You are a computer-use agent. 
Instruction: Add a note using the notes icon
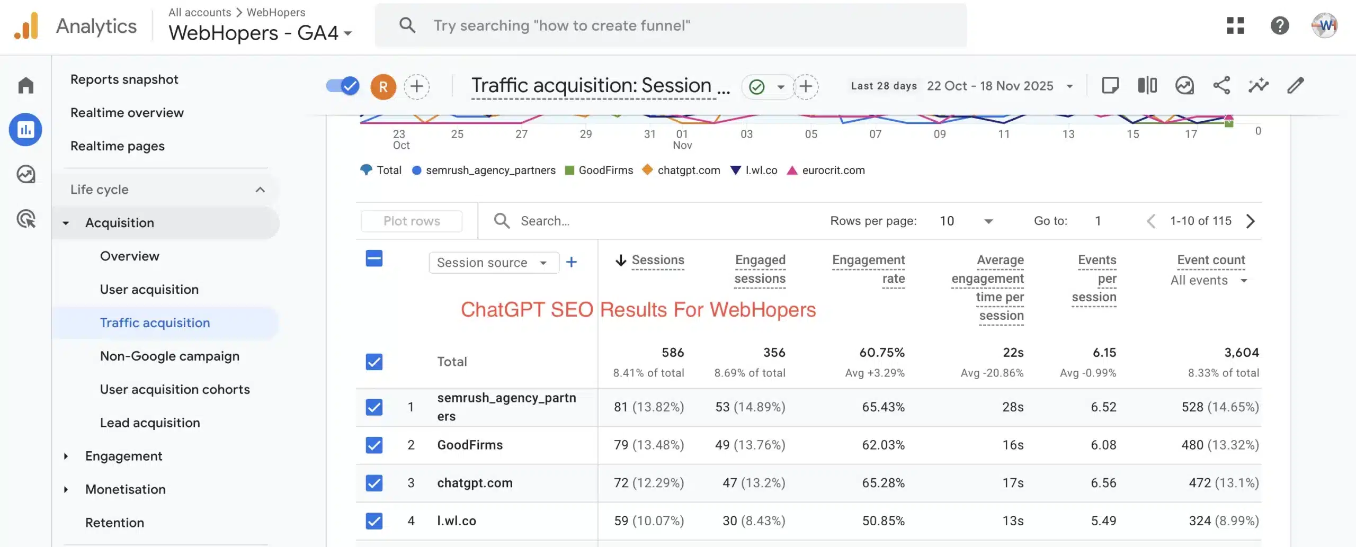point(1110,85)
